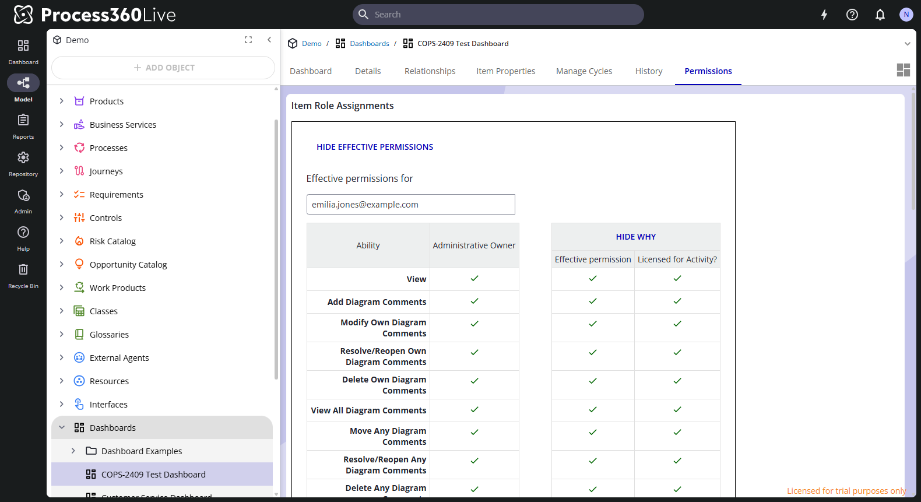The height and width of the screenshot is (502, 921).
Task: Click the Add Diagram Comments ability cell
Action: pyautogui.click(x=368, y=302)
